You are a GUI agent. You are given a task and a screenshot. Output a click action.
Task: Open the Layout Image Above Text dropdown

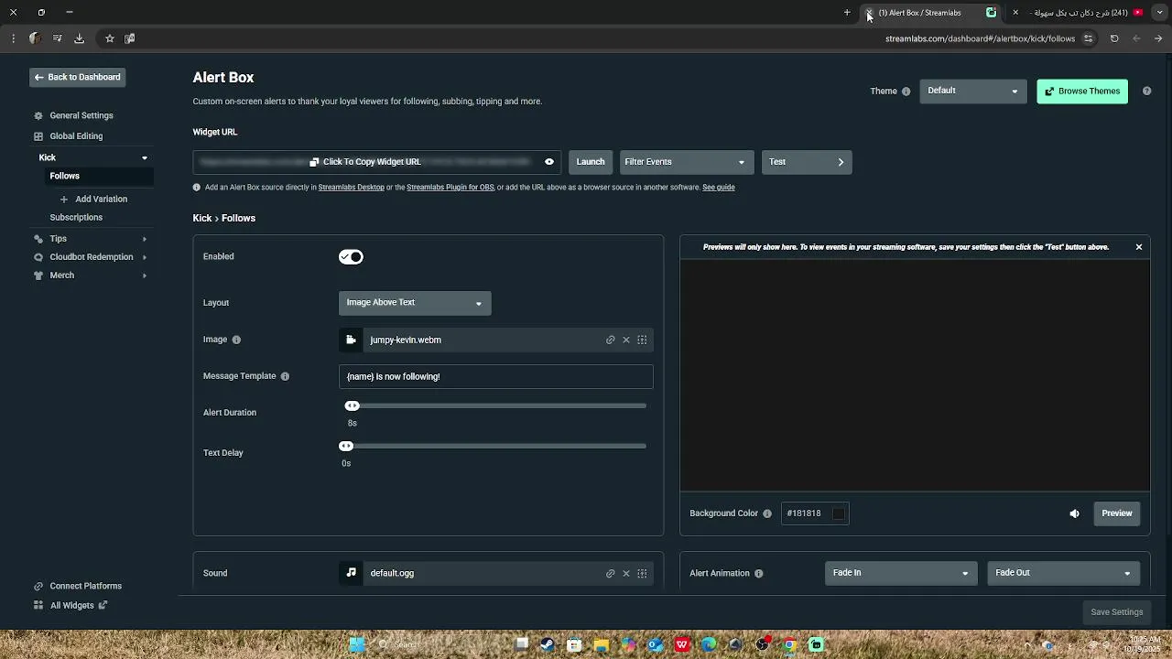click(415, 303)
